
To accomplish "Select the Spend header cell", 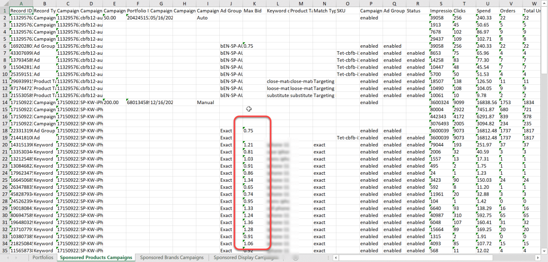I will tap(487, 11).
